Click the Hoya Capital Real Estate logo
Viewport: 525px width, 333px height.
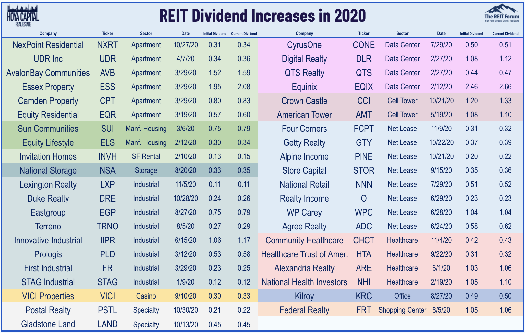pos(23,16)
